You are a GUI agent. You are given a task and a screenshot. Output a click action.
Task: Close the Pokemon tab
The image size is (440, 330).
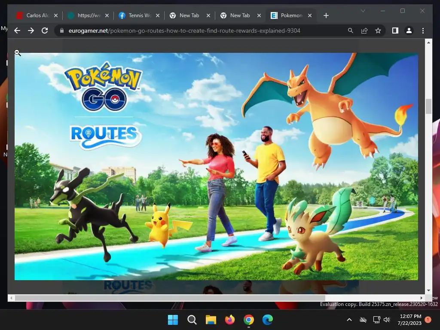(x=310, y=15)
